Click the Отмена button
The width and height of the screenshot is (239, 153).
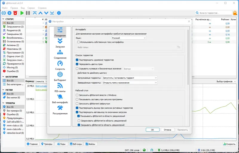(x=168, y=130)
